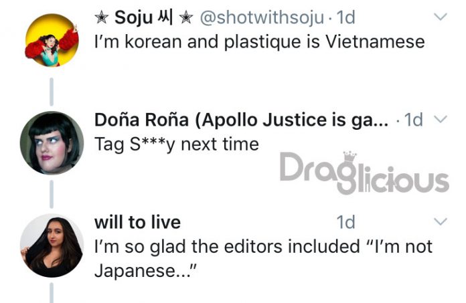The image size is (466, 303).
Task: Open tweet "Tag S***y next time"
Action: (177, 144)
